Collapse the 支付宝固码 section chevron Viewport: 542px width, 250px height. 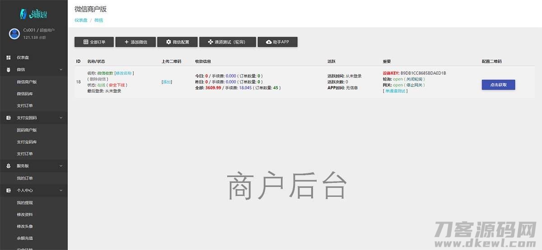[61, 118]
